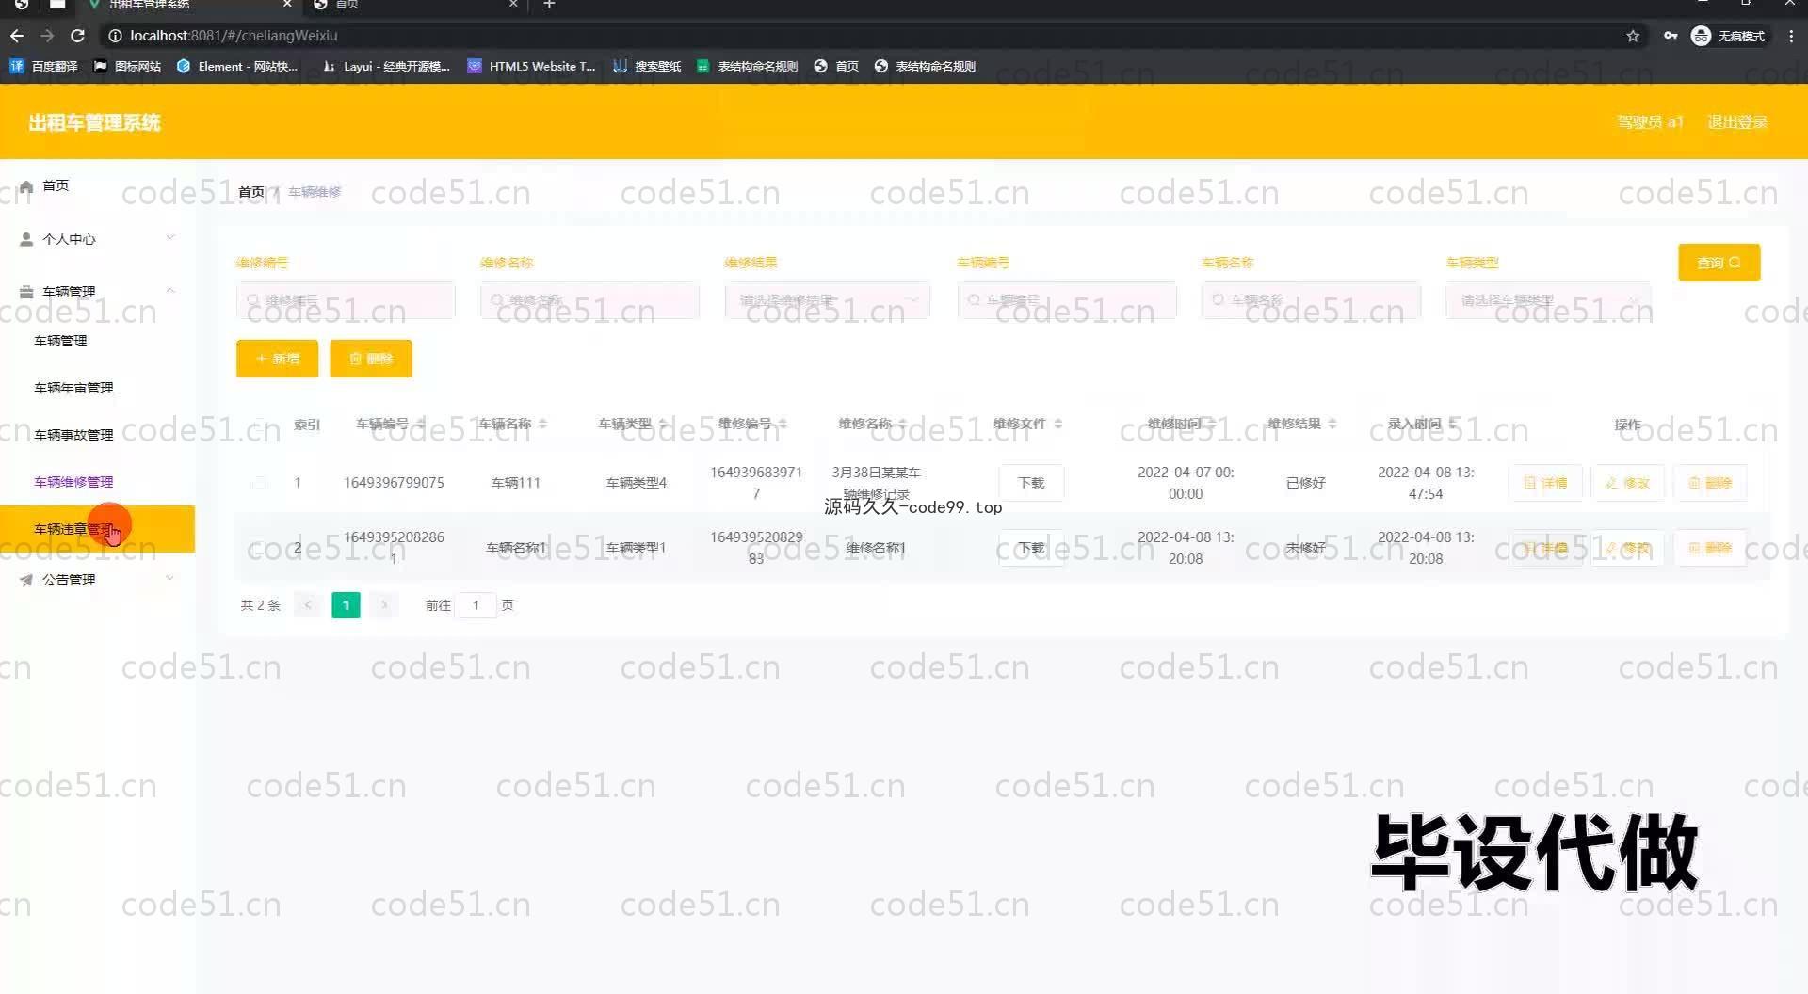
Task: Bookmark this page with the star icon
Action: point(1633,36)
